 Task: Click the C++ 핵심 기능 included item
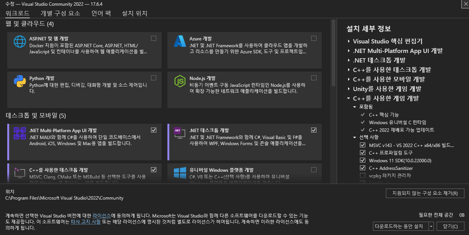[x=384, y=115]
